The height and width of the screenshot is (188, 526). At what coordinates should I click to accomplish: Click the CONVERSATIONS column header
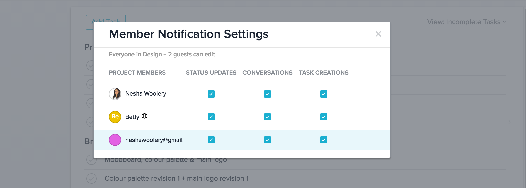click(x=267, y=73)
